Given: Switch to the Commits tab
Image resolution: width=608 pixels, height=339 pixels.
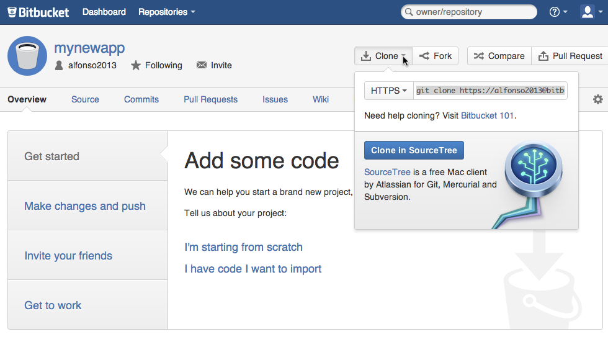Looking at the screenshot, I should click(141, 99).
